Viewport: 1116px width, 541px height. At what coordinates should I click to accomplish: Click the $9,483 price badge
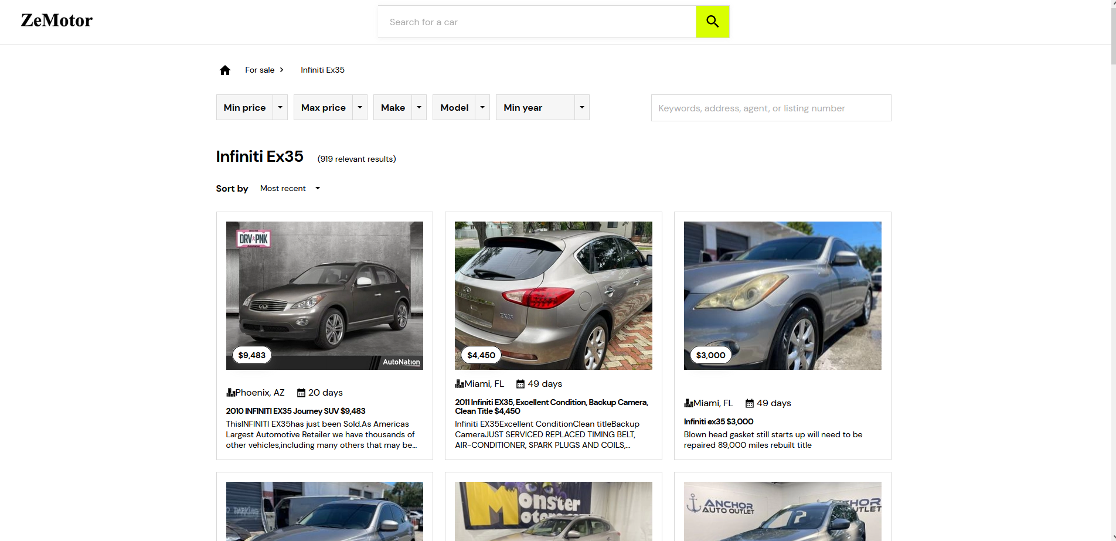point(252,355)
